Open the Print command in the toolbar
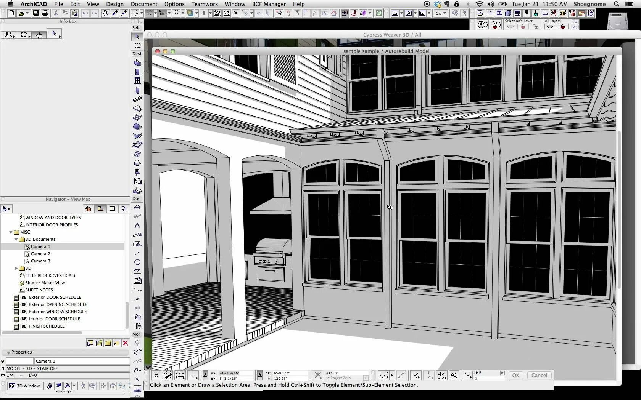The height and width of the screenshot is (400, 641). (45, 13)
